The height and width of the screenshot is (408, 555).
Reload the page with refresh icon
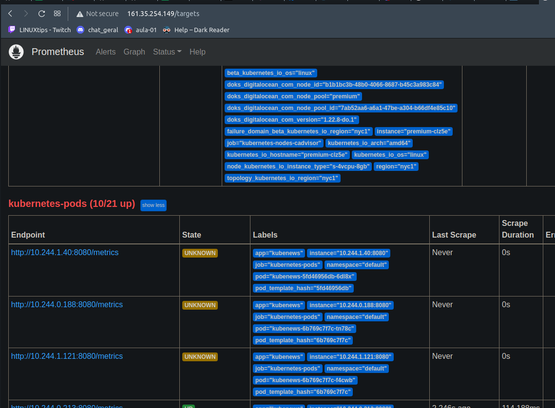(x=42, y=14)
